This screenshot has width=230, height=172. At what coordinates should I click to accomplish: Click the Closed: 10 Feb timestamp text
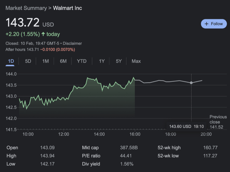[32, 43]
